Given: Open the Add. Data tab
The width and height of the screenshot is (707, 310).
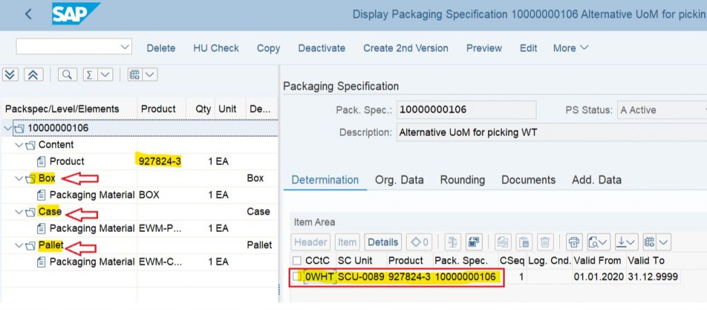Looking at the screenshot, I should coord(597,180).
